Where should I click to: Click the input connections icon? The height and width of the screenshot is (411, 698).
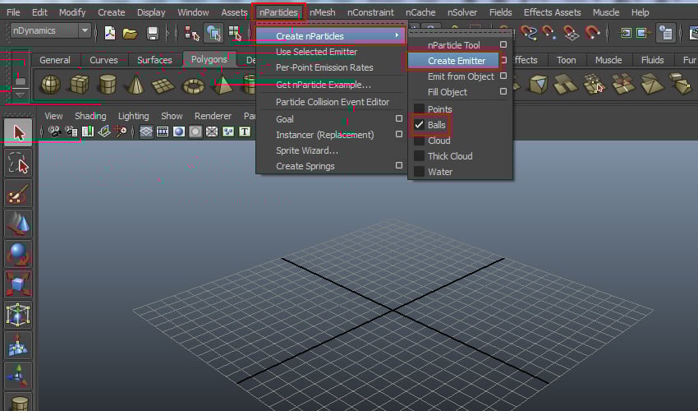pos(626,33)
